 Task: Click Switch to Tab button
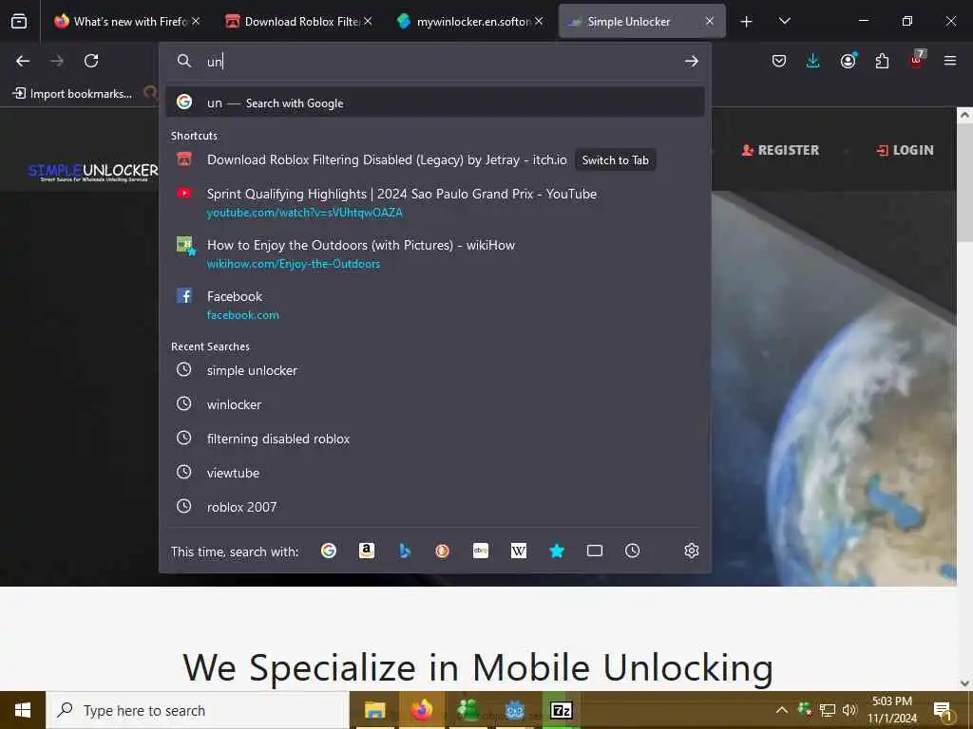(x=615, y=159)
